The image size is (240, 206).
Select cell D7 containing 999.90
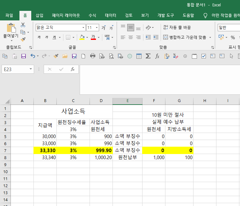click(101, 150)
